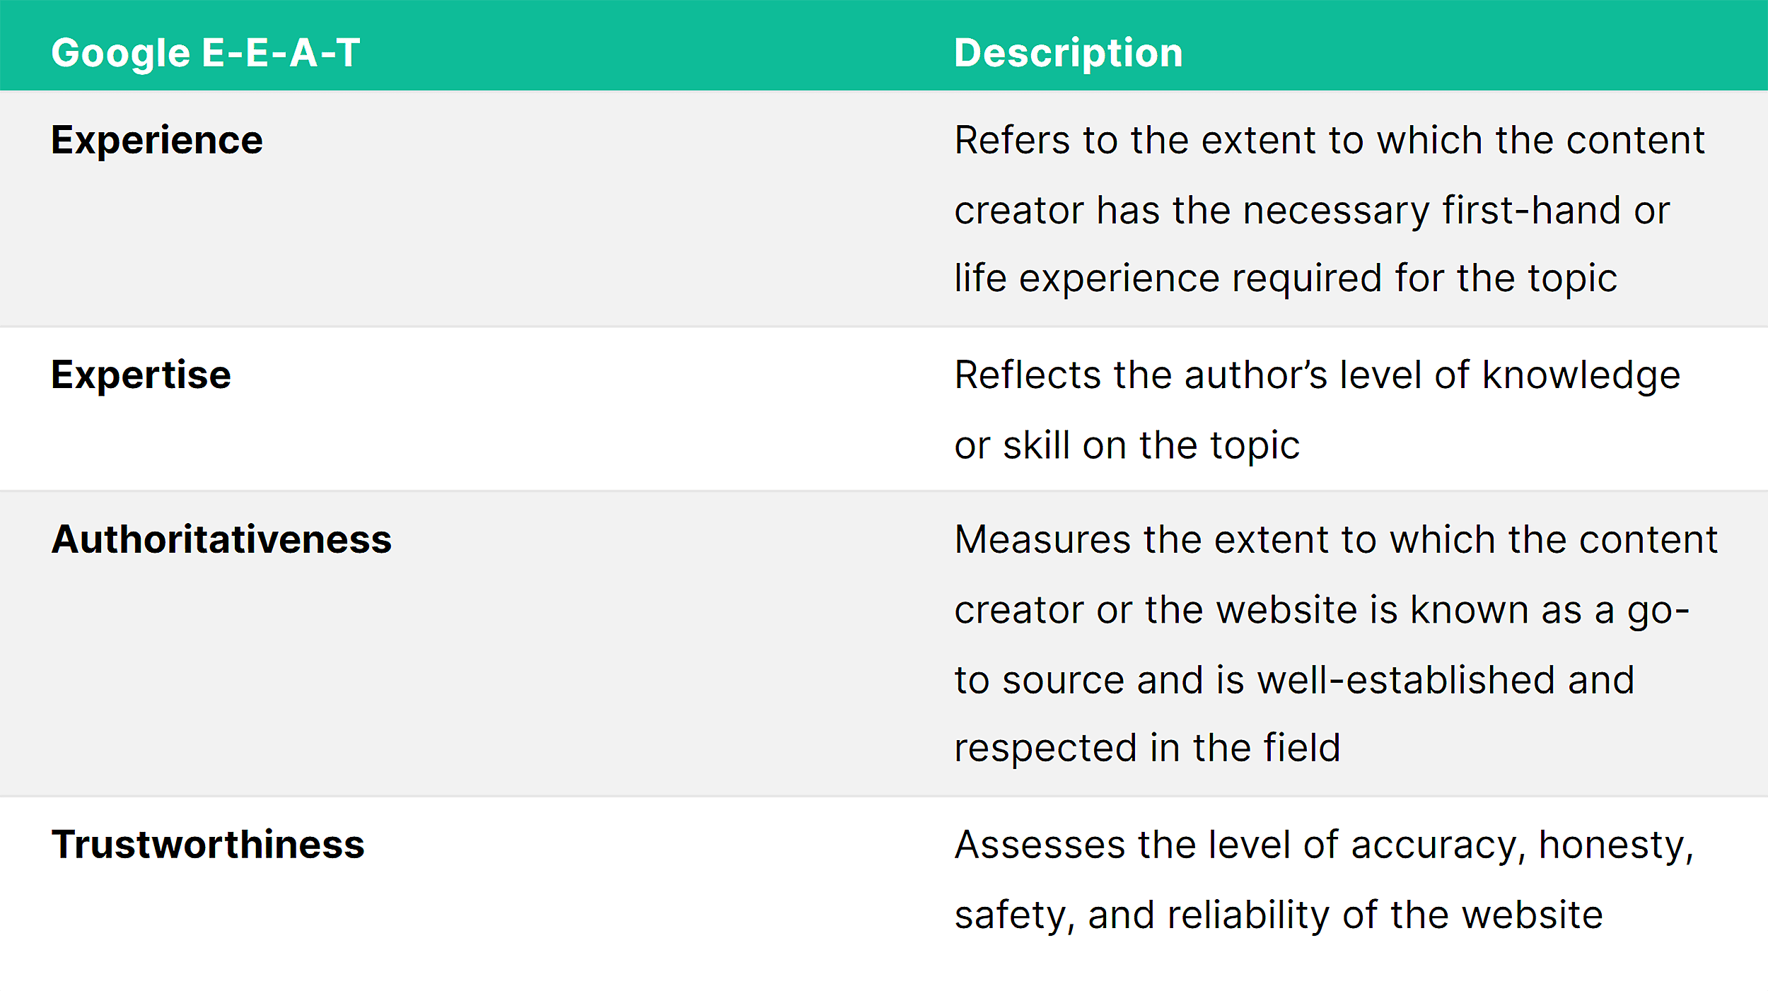
Task: Click the line "Reflects the author's level of knowledge"
Action: [1317, 375]
